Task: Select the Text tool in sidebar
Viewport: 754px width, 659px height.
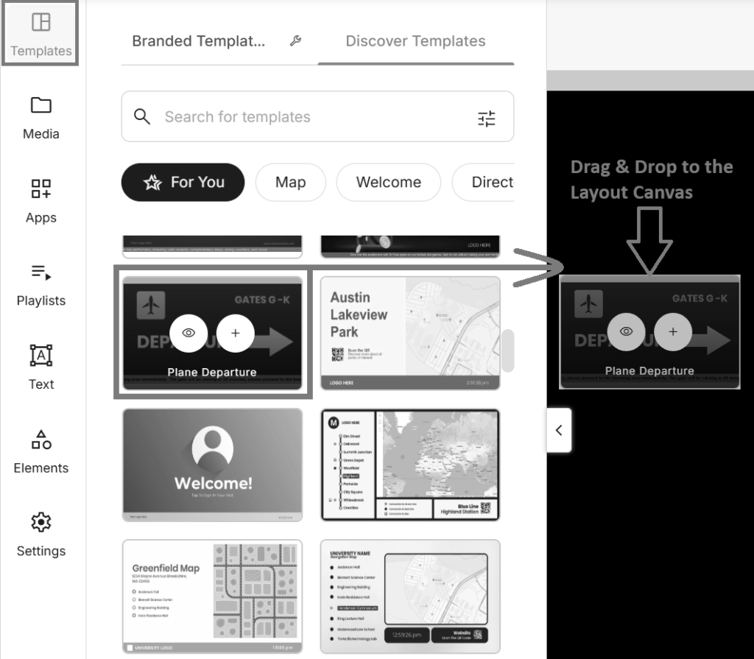Action: point(40,367)
